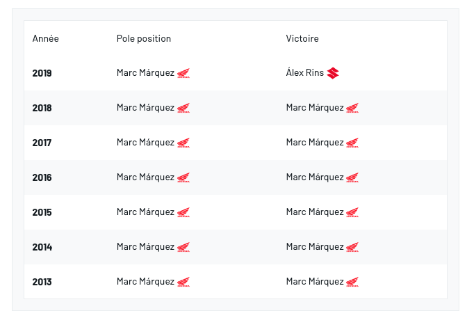Click the Pole position column header
This screenshot has width=467, height=318.
[144, 38]
